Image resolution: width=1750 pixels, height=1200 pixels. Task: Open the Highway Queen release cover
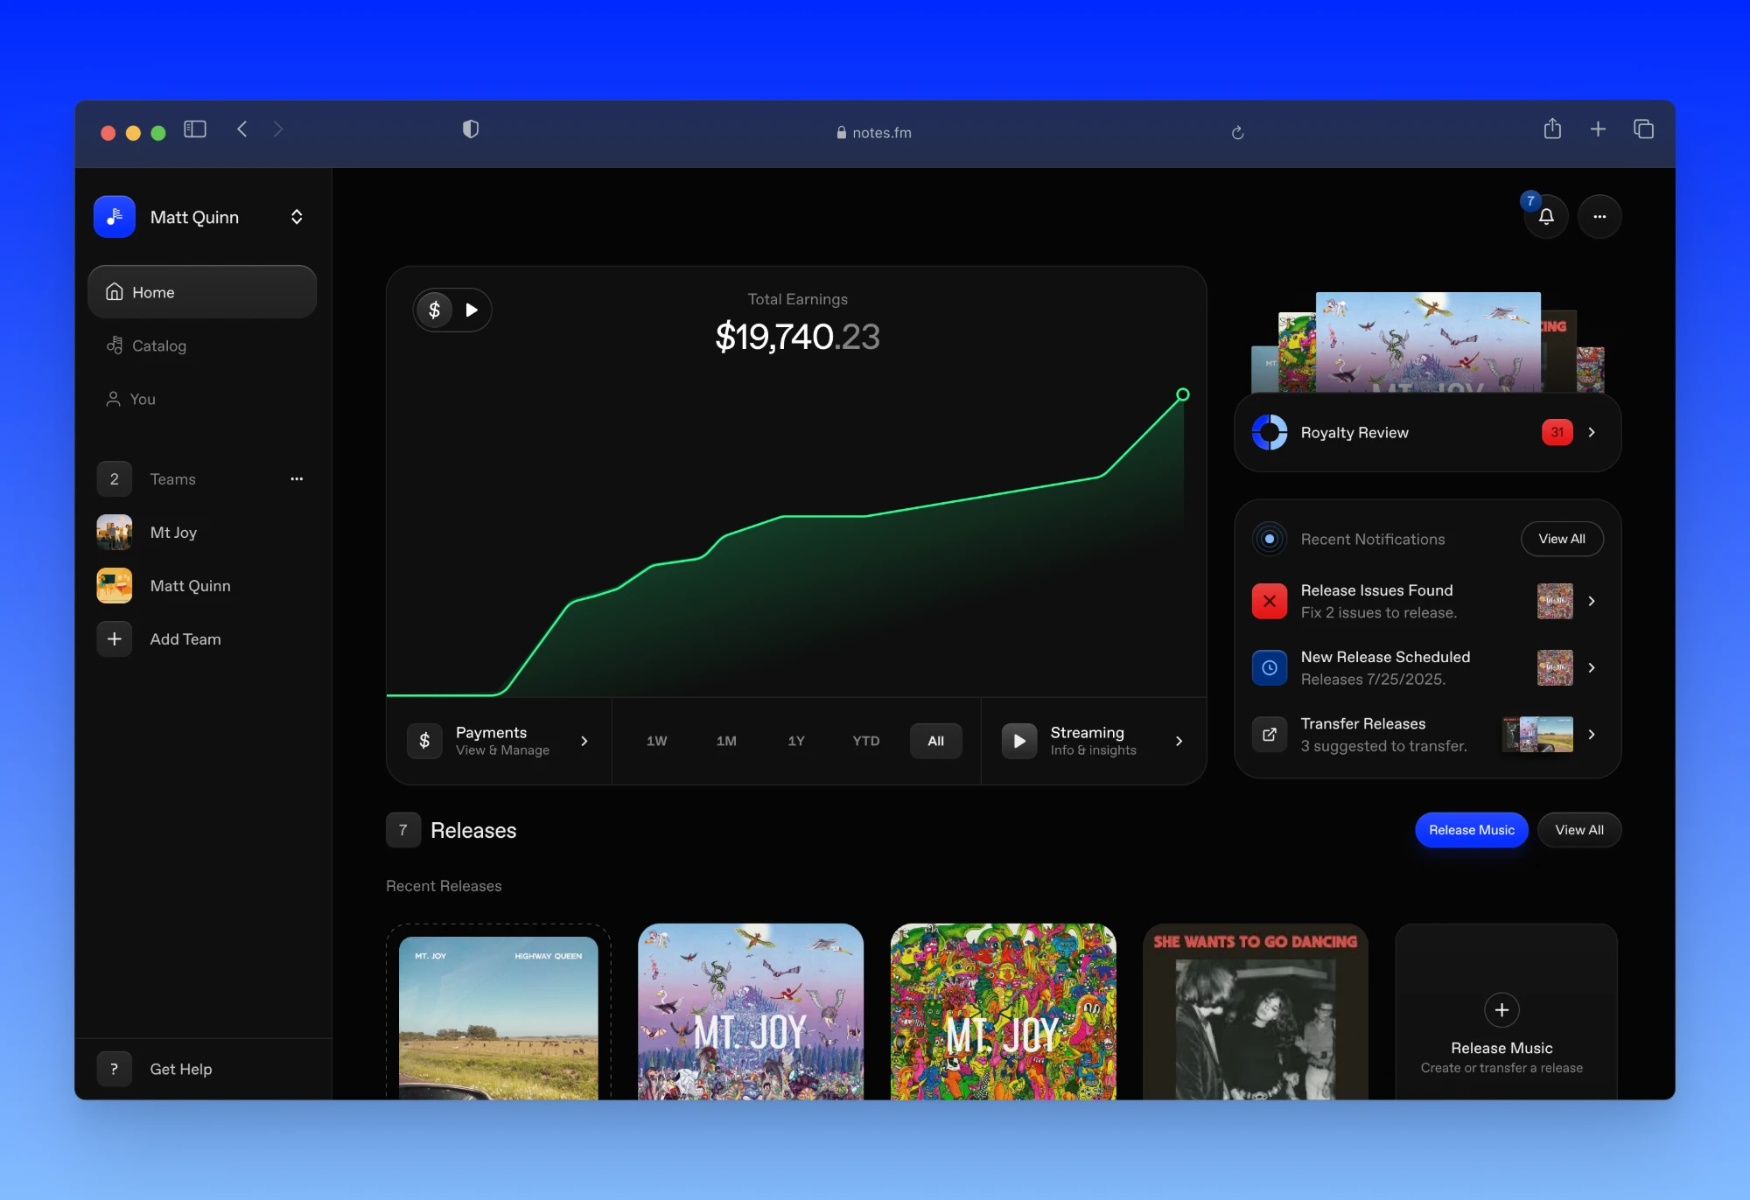tap(499, 1017)
